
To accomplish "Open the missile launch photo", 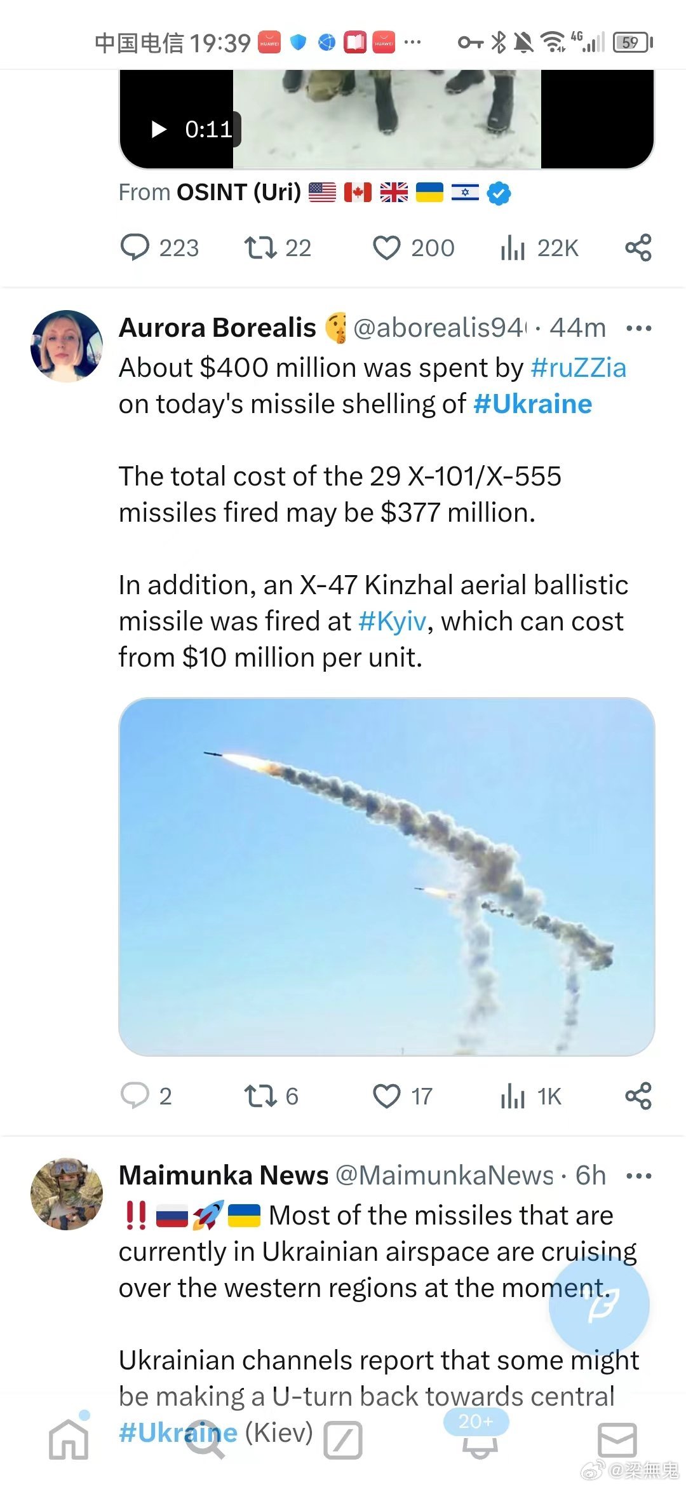I will pos(386,877).
